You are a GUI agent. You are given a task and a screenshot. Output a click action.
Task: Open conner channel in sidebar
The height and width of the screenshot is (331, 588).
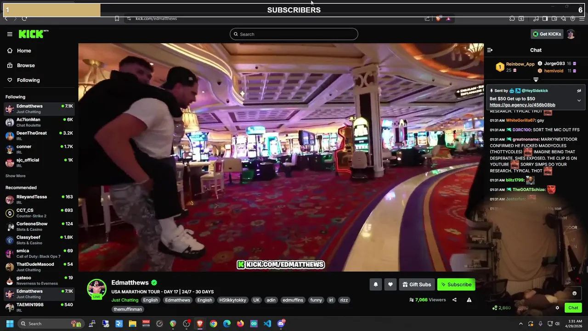pos(39,149)
